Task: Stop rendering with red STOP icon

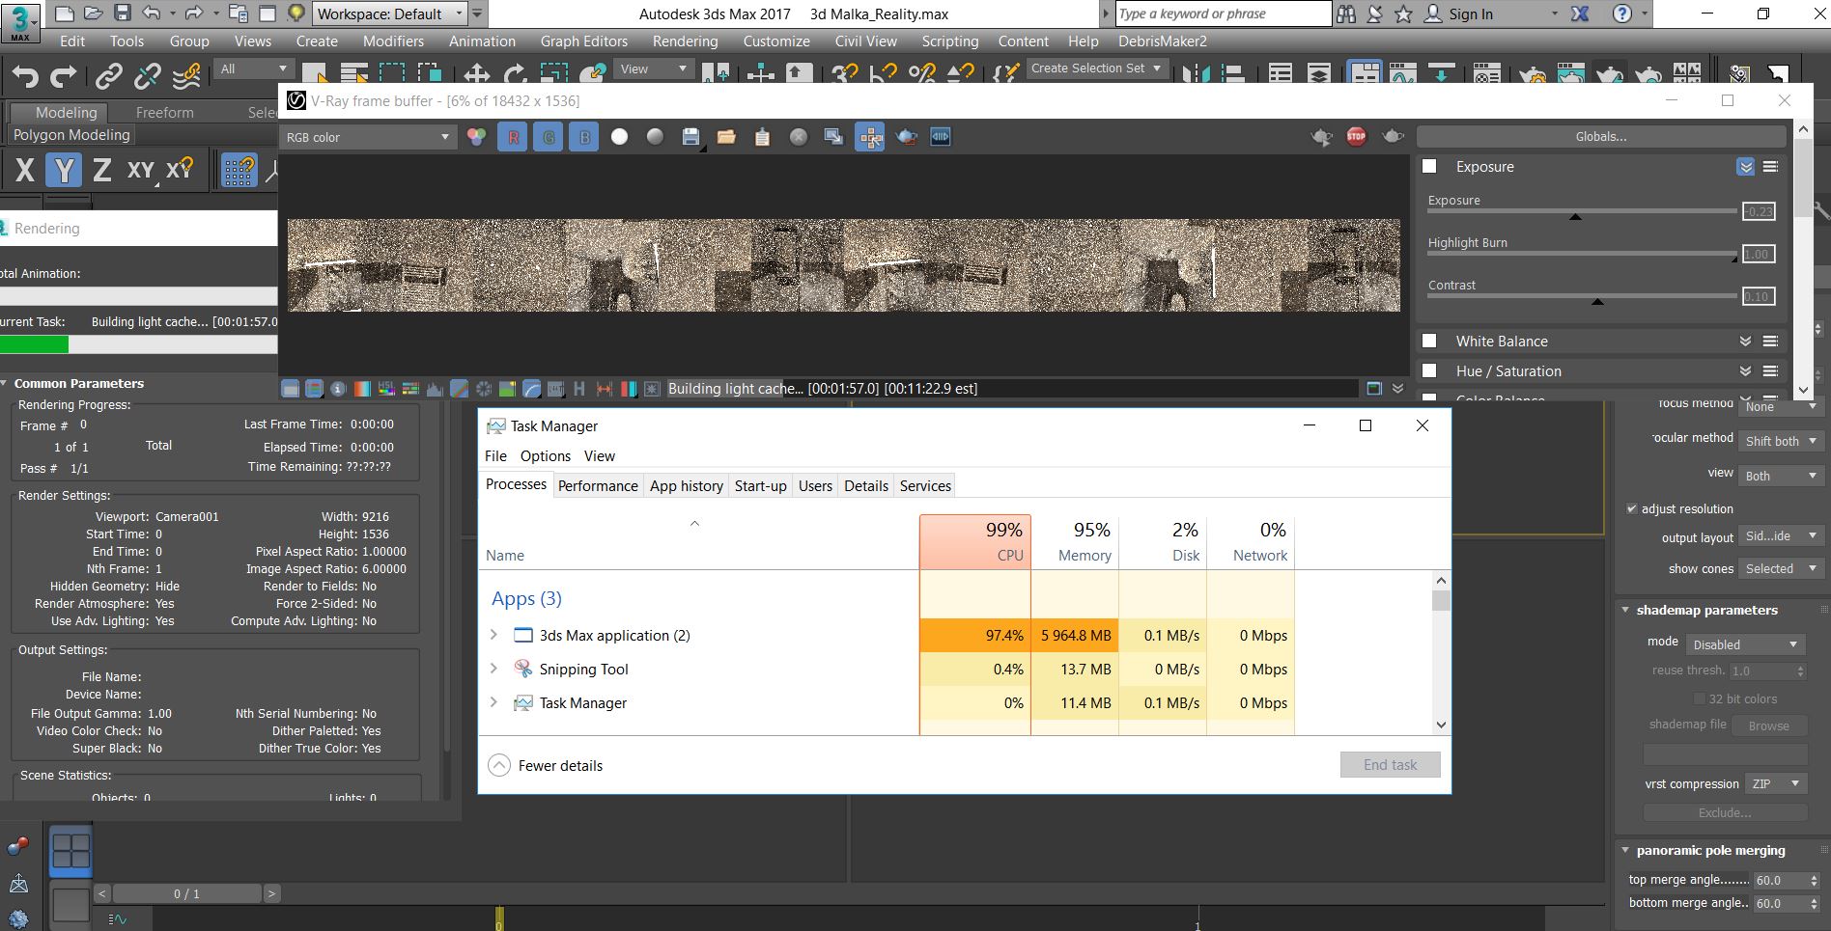Action: point(1356,137)
